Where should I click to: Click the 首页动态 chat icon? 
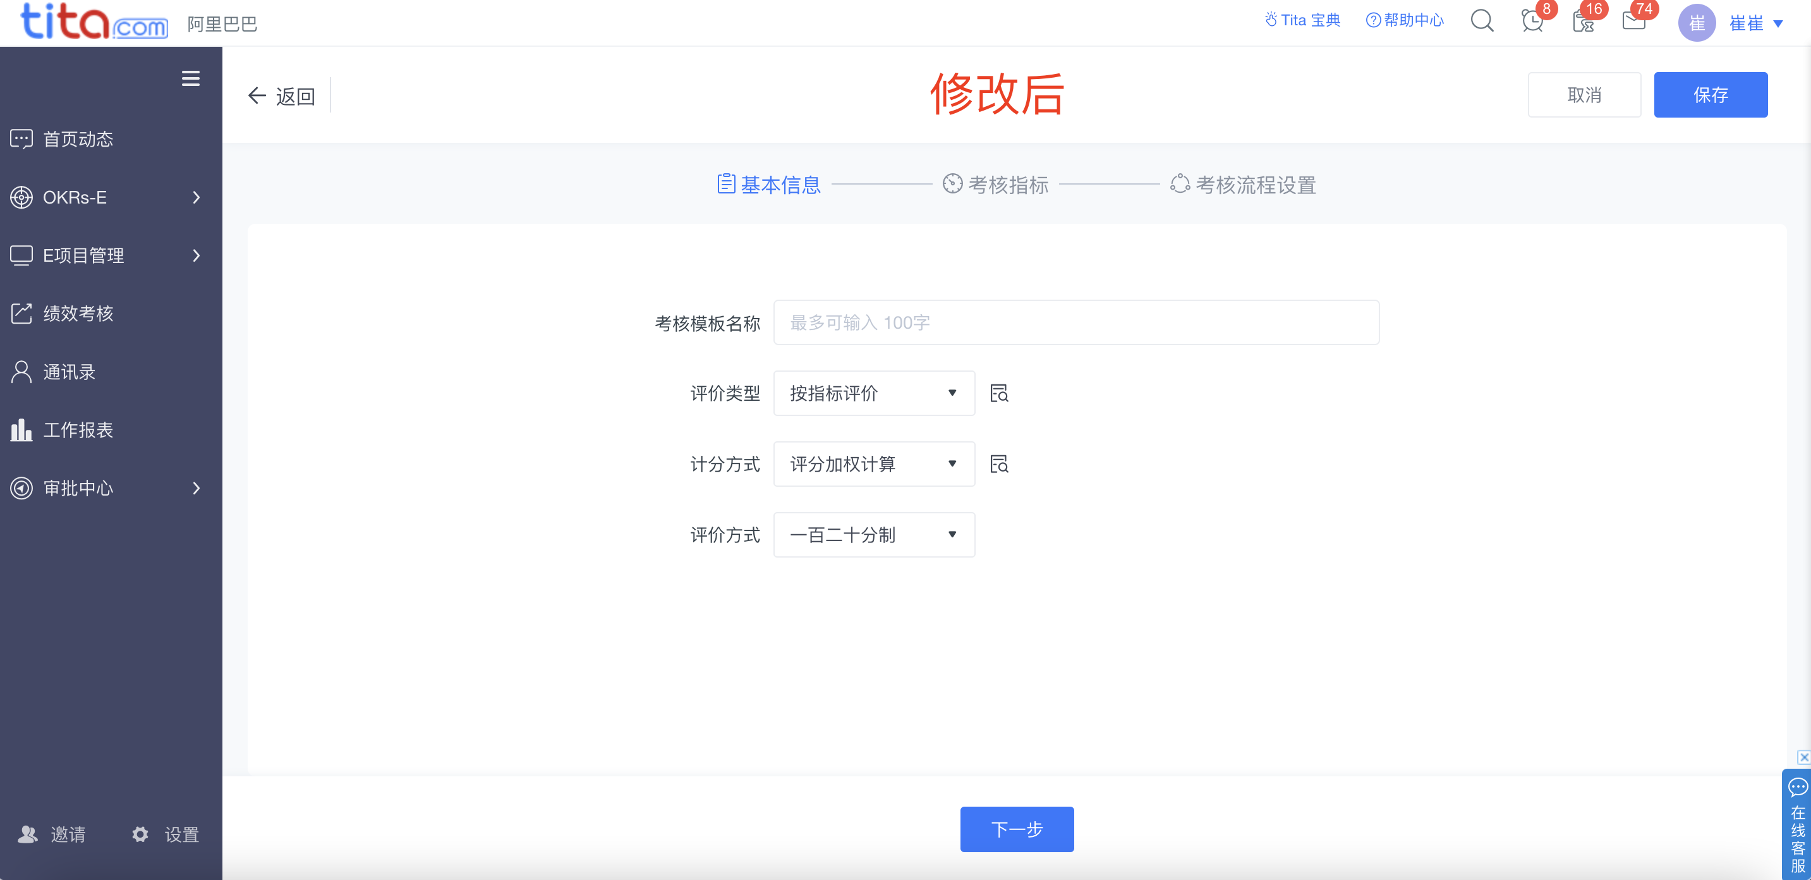[x=21, y=139]
